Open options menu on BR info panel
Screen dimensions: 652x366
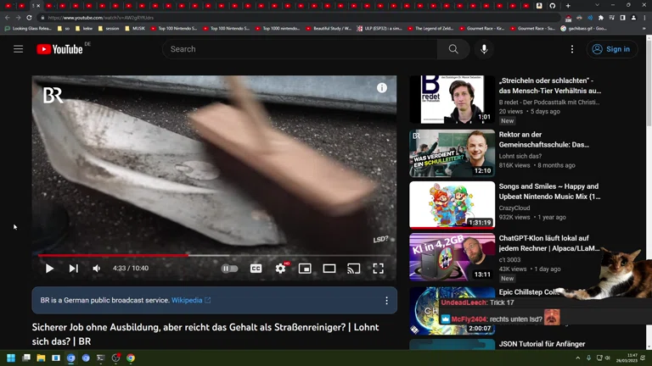[x=387, y=301]
